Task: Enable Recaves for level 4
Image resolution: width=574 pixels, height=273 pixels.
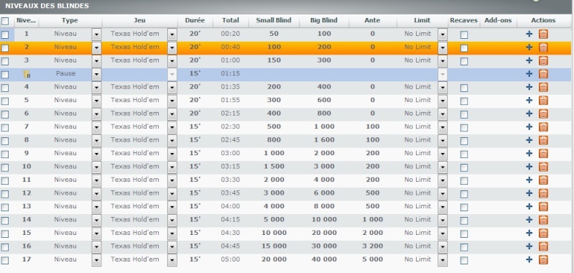Action: click(x=464, y=88)
